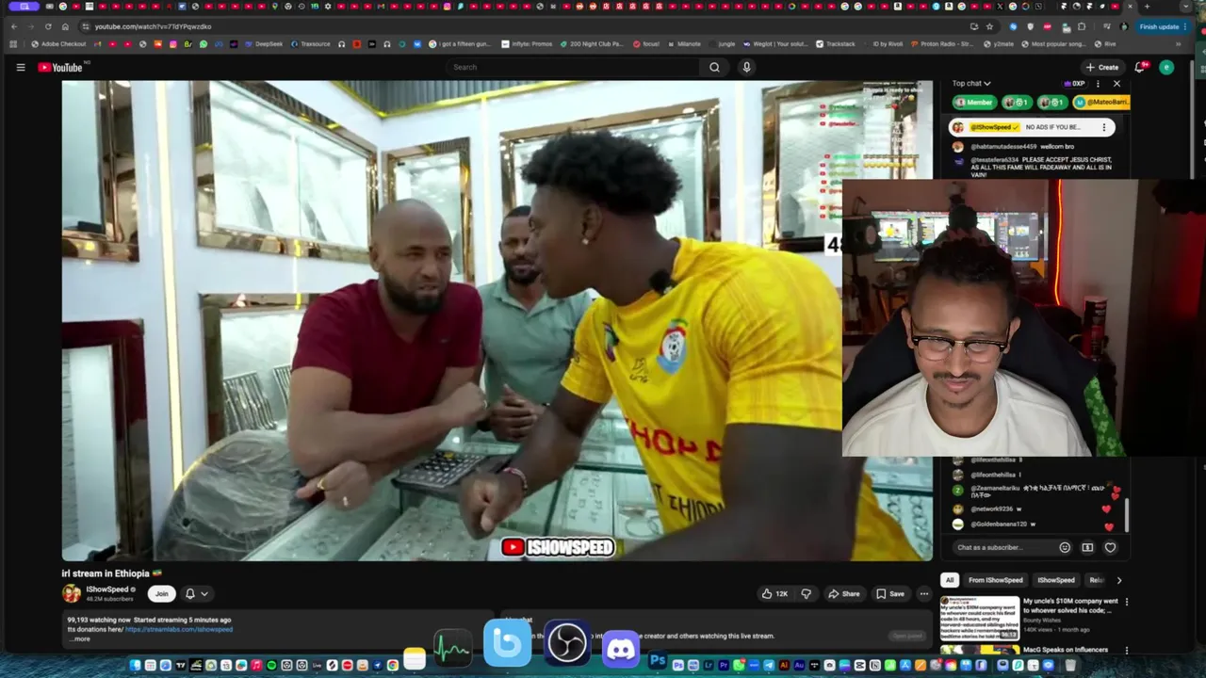Open notification bell dropdown beside Join
The width and height of the screenshot is (1206, 678).
tap(196, 593)
